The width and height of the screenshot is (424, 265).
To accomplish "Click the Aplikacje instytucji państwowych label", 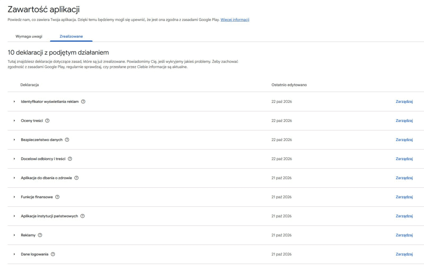I will click(49, 216).
